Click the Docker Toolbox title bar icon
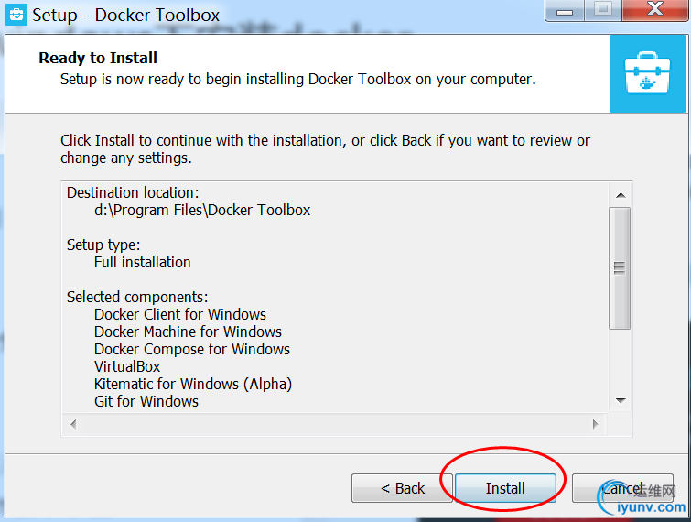Viewport: 691px width, 522px height. pyautogui.click(x=16, y=15)
